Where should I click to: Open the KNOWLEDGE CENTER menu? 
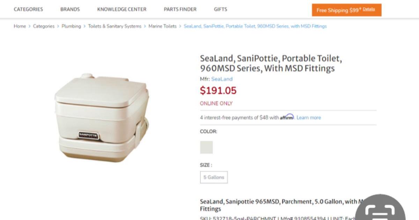tap(122, 9)
